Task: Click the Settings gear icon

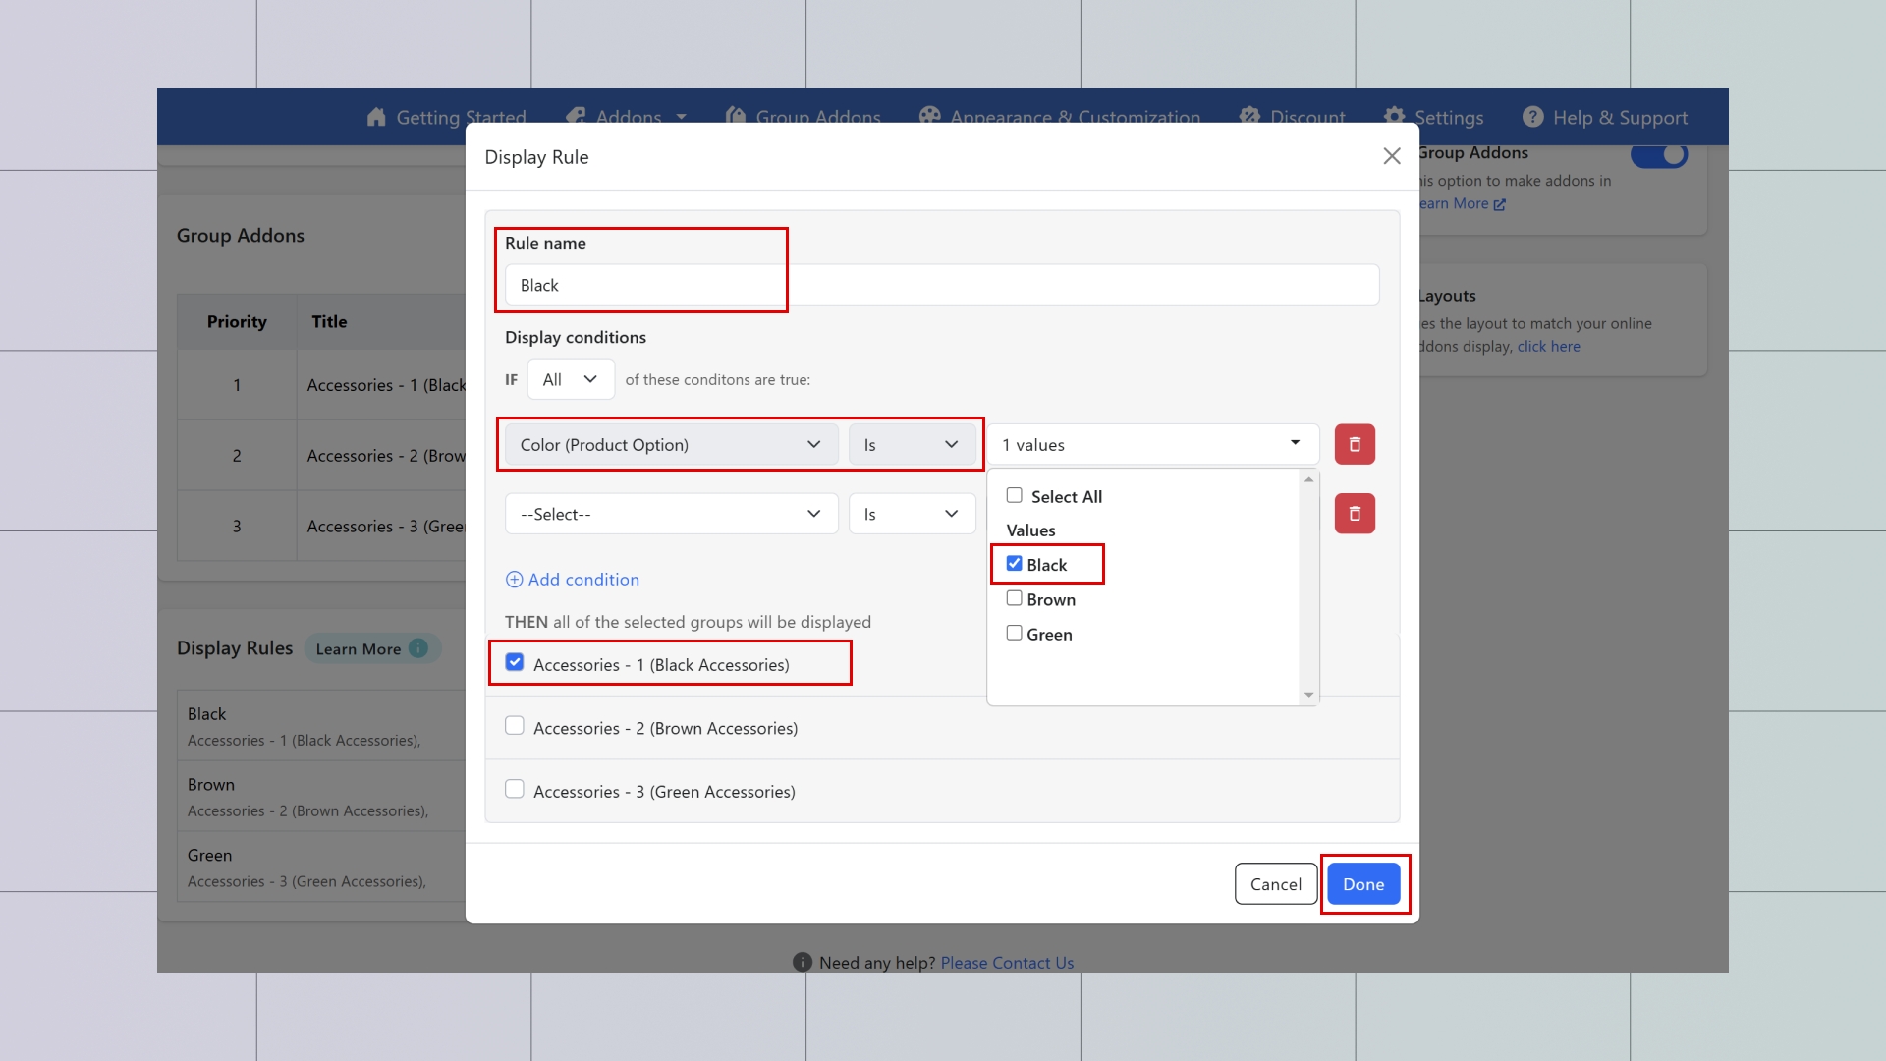Action: 1394,117
